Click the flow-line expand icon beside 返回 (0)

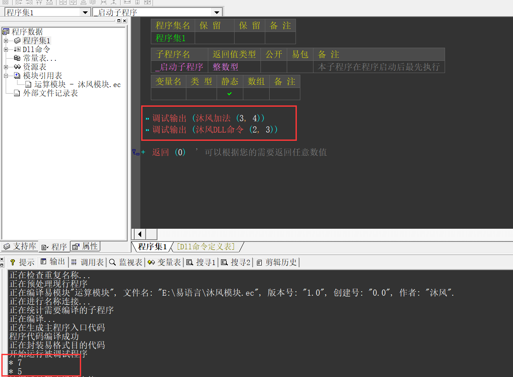136,152
